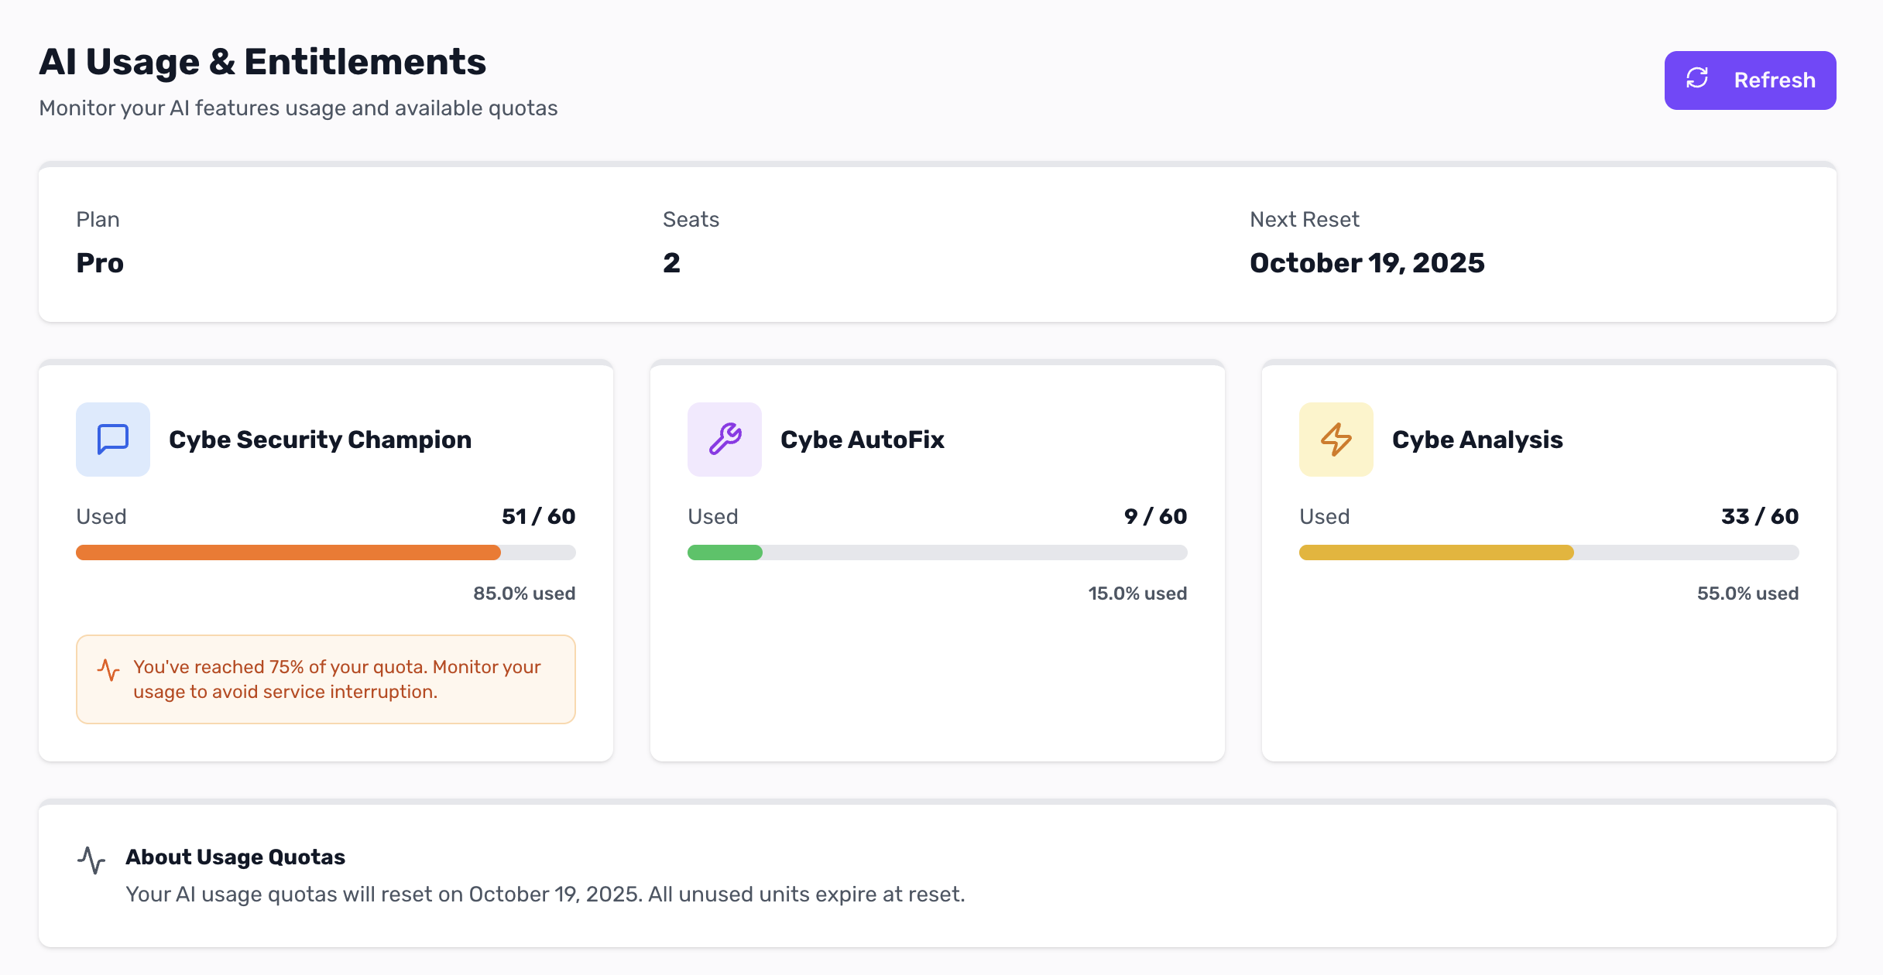Click the Cybe Security Champion progress bar
The image size is (1883, 975).
(325, 552)
